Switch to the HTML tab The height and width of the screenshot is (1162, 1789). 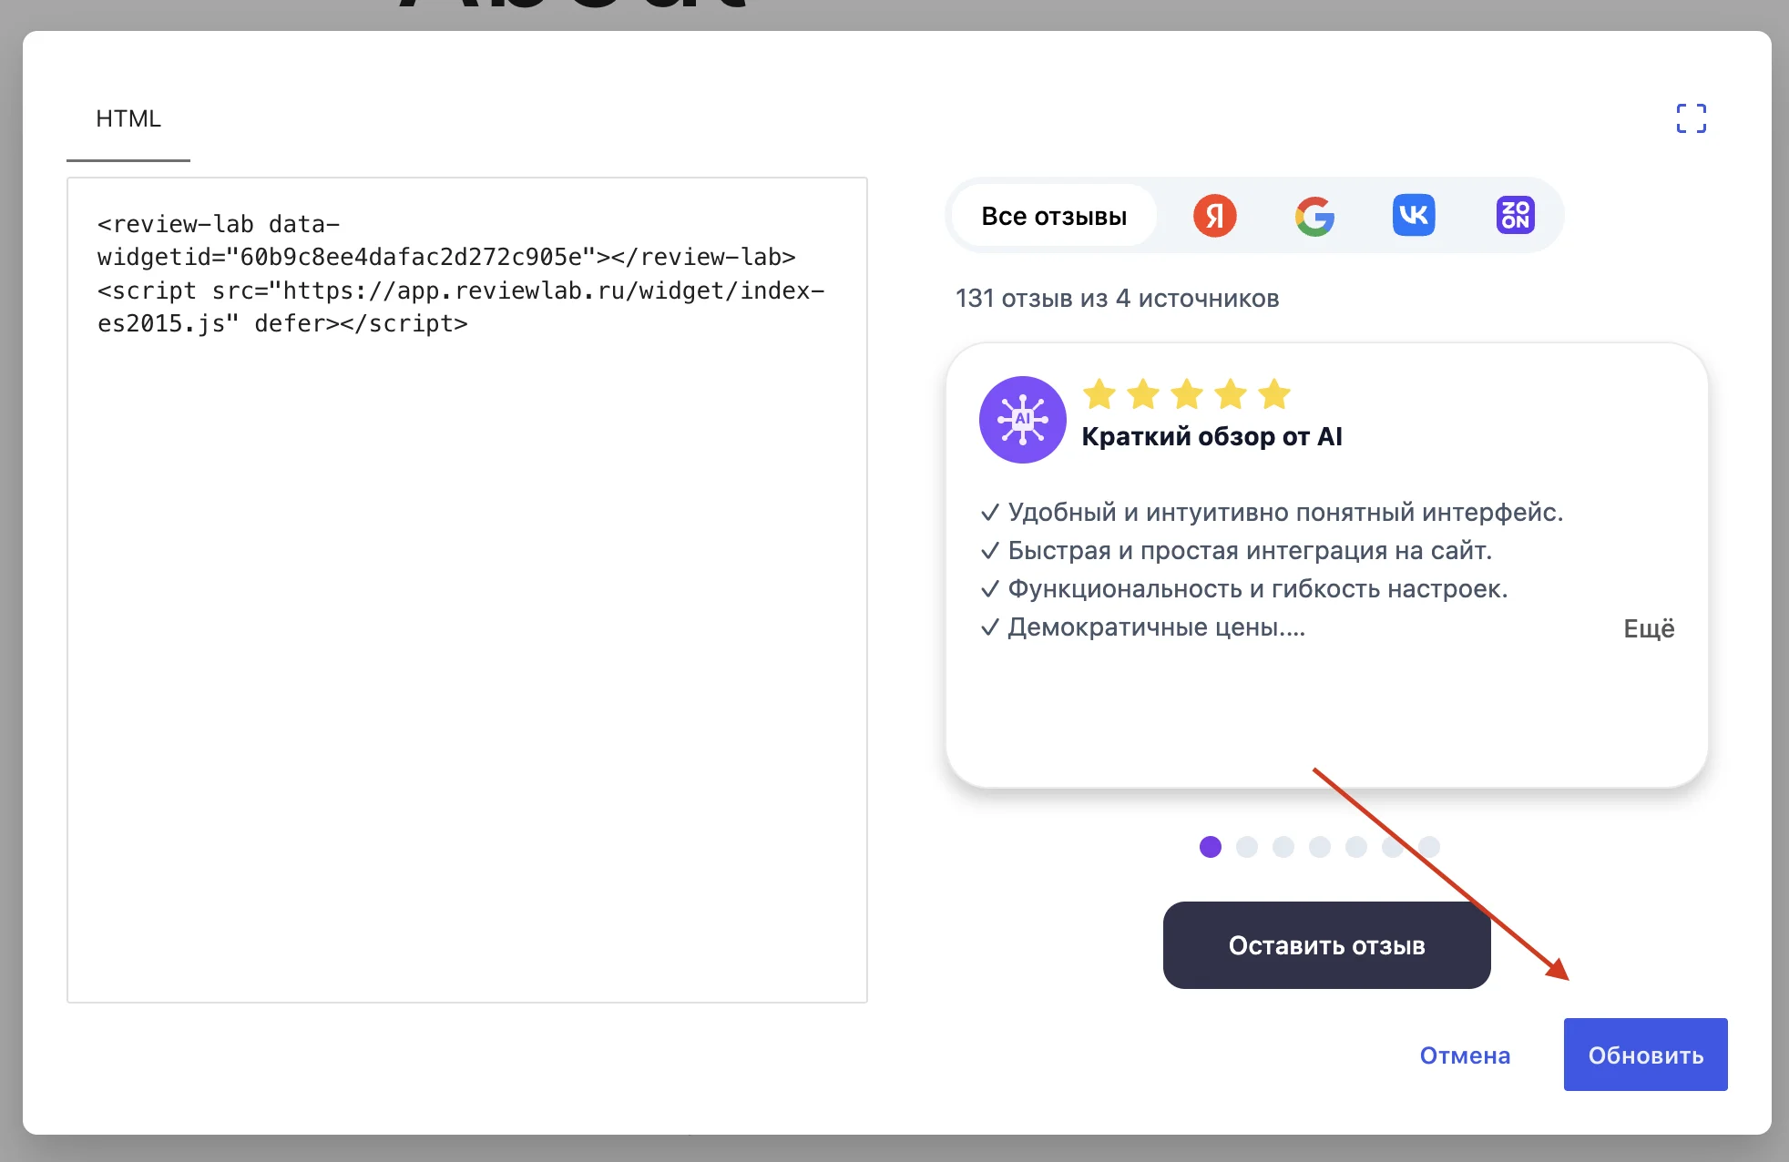(x=128, y=119)
